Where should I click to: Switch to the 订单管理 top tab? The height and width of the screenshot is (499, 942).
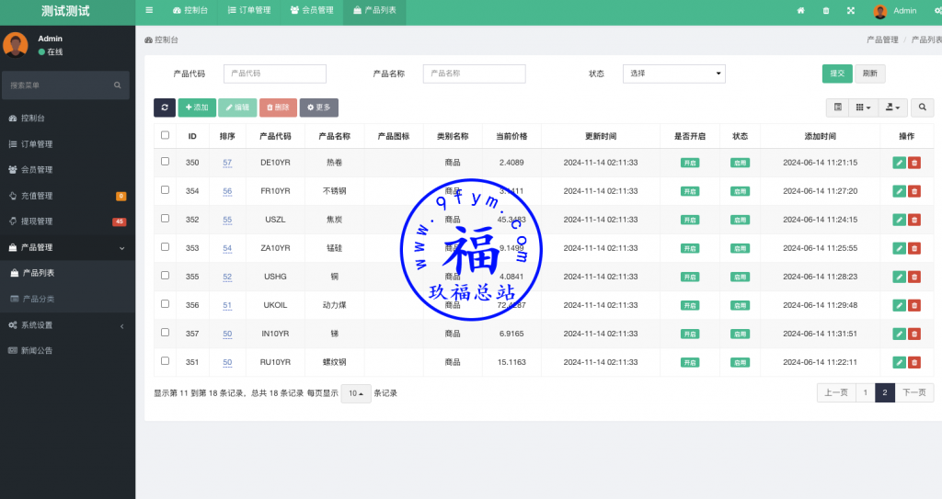pyautogui.click(x=249, y=11)
